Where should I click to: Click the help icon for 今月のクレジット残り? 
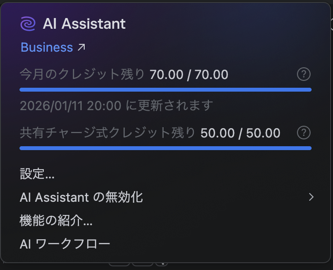click(x=304, y=75)
